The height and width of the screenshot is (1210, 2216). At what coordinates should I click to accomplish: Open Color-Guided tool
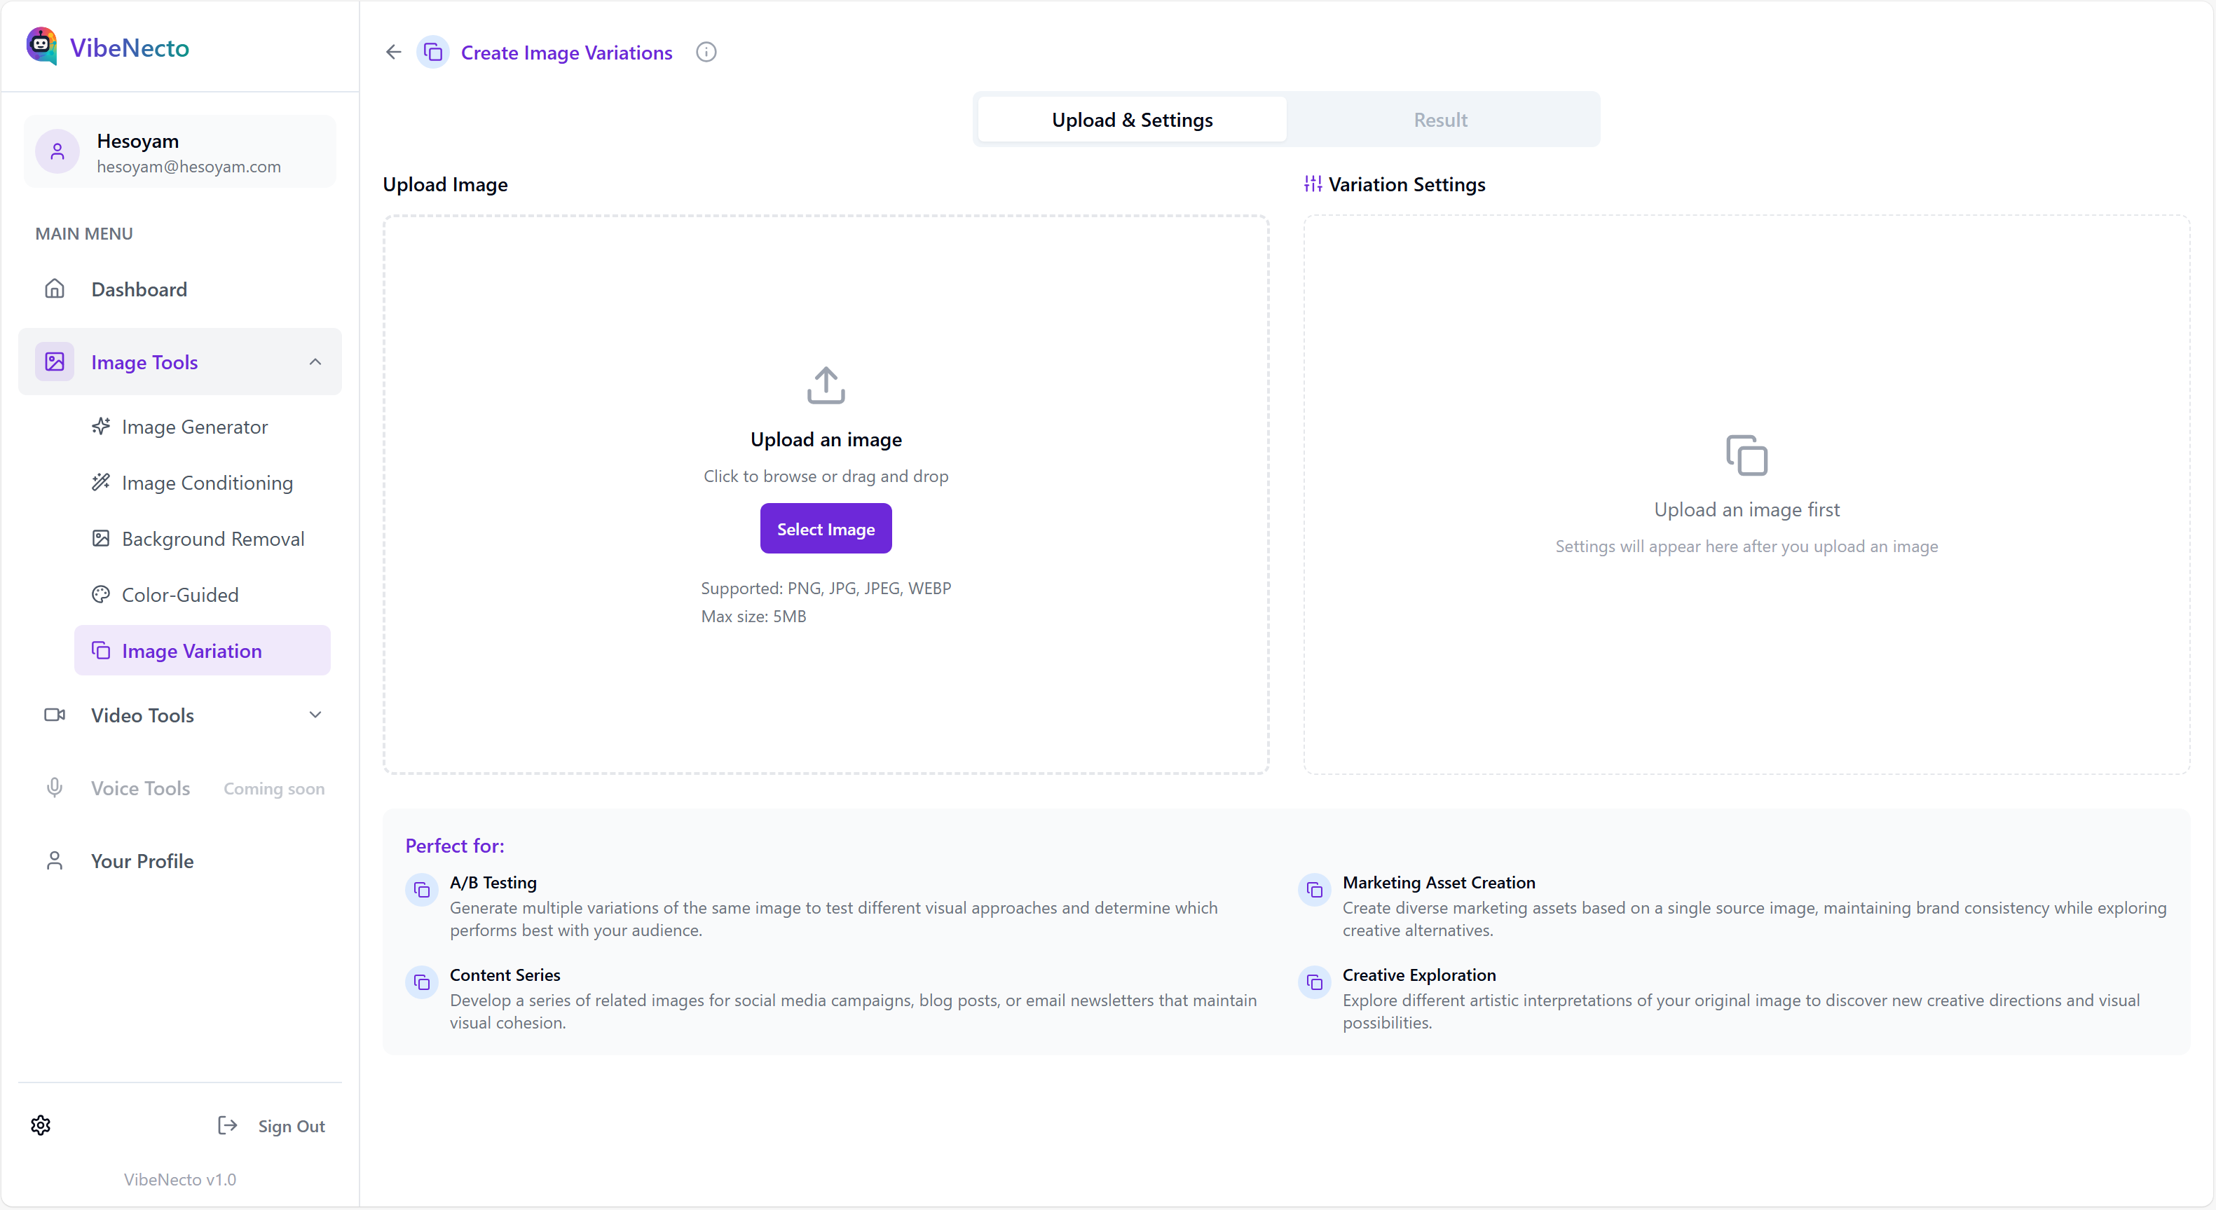(180, 594)
